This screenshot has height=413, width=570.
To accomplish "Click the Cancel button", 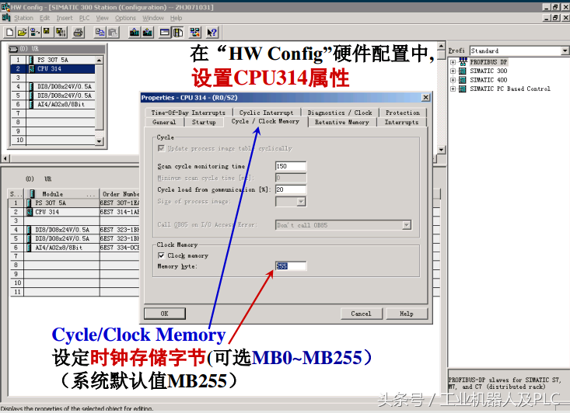I will (362, 314).
